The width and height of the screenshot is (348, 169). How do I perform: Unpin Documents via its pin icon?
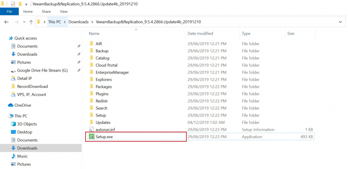79,46
